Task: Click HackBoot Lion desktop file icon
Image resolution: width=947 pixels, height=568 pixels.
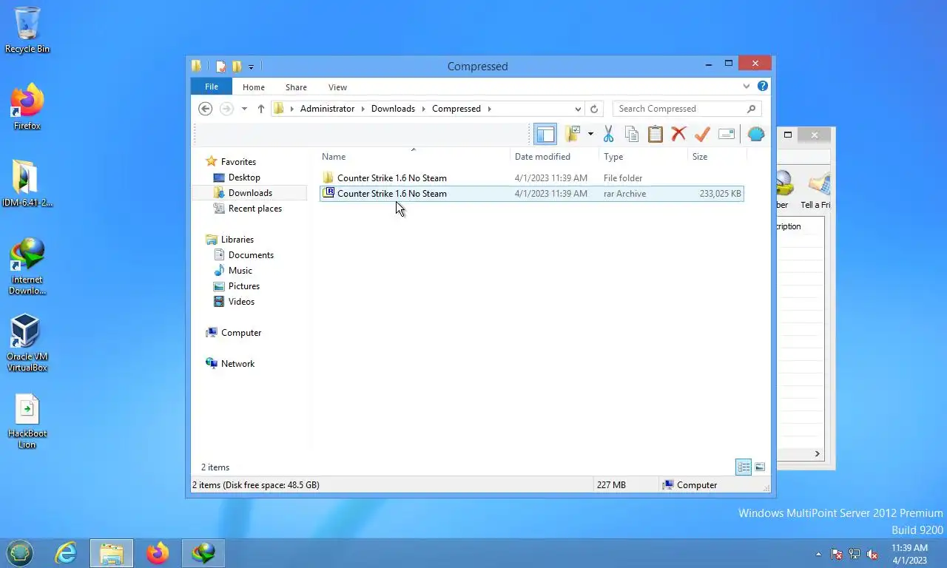Action: (27, 422)
